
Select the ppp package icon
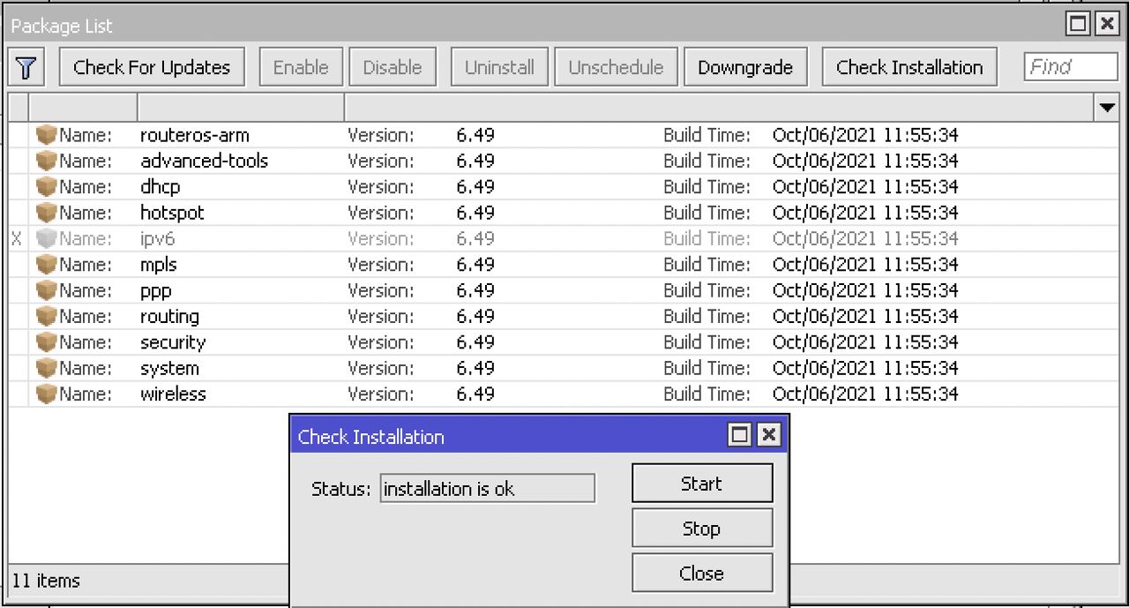(46, 290)
